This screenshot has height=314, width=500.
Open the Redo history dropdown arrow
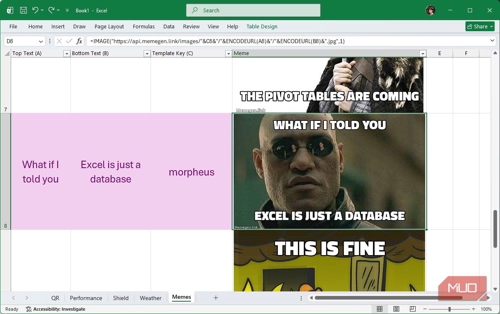[58, 10]
